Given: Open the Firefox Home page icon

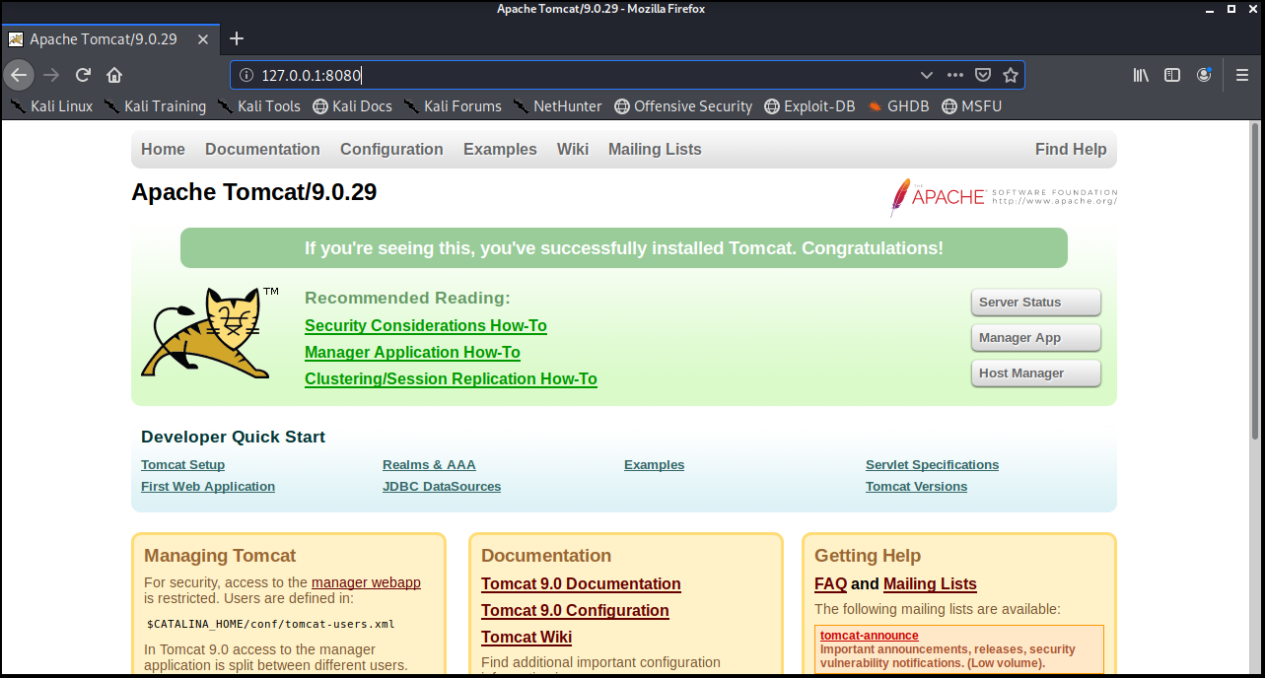Looking at the screenshot, I should click(x=114, y=75).
